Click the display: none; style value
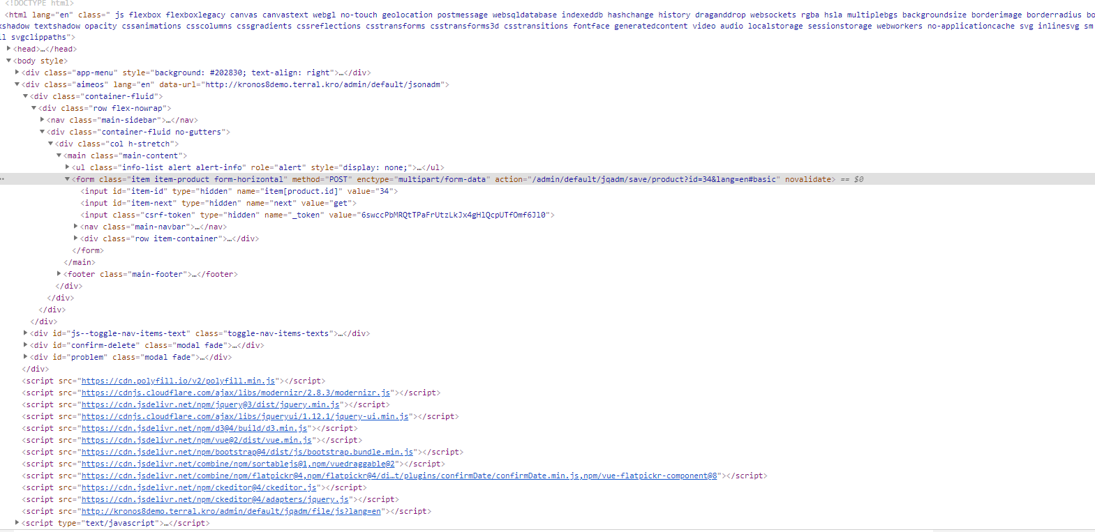This screenshot has width=1095, height=532. pos(376,167)
